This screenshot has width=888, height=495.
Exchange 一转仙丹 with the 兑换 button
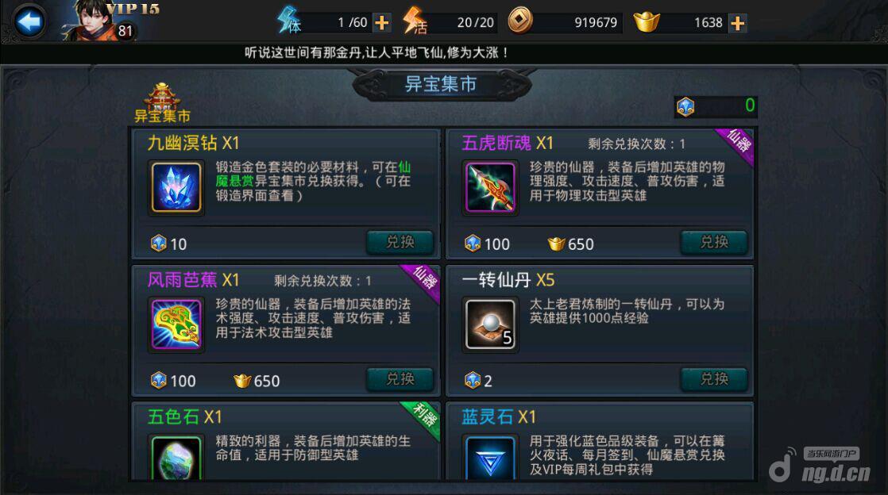713,379
